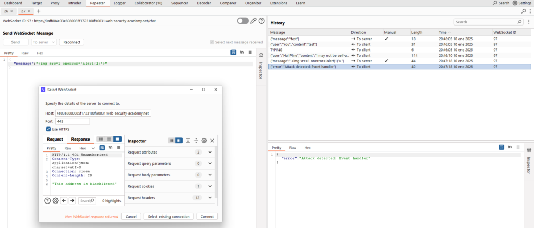The height and width of the screenshot is (228, 534).
Task: Expand Request body parameters section
Action: [x=210, y=175]
